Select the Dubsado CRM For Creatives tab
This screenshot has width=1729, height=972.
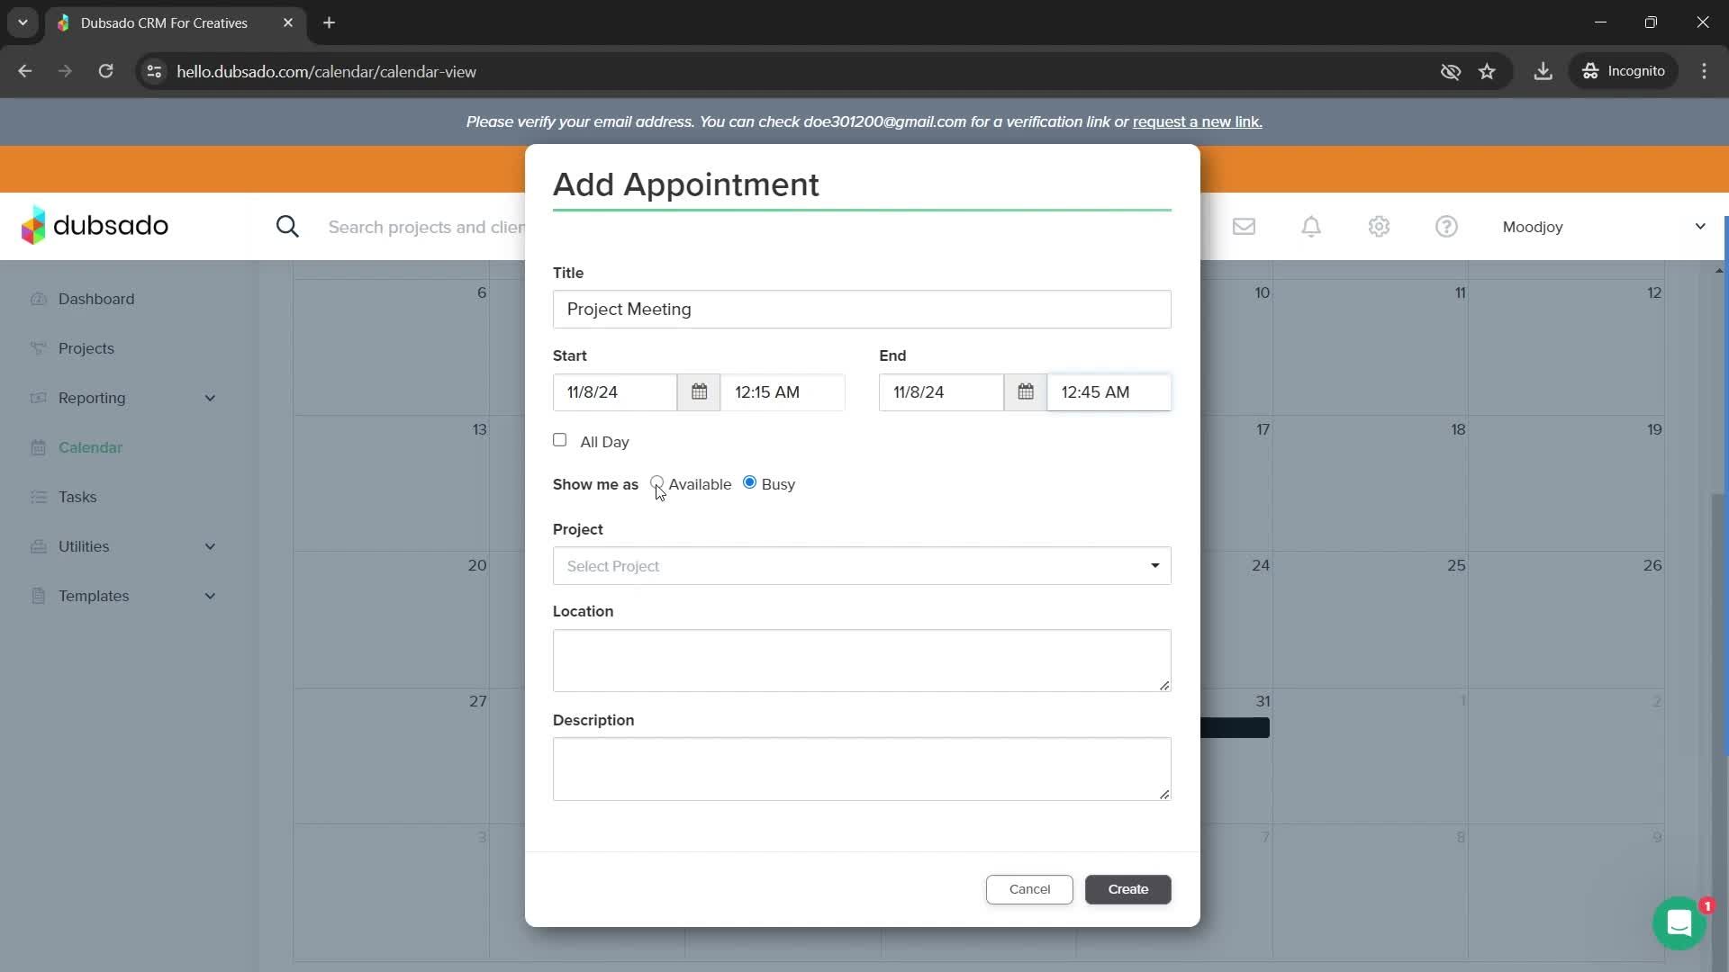pos(164,22)
